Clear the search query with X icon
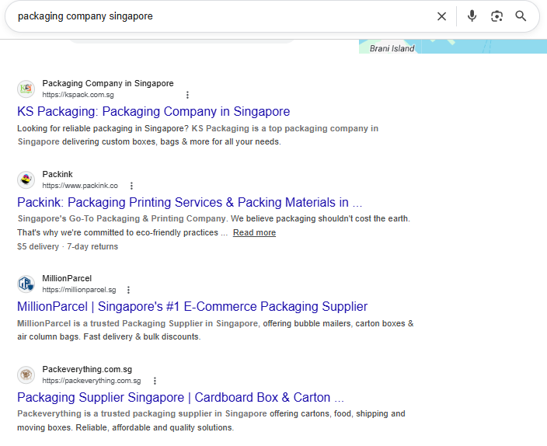The height and width of the screenshot is (446, 547). pos(441,16)
